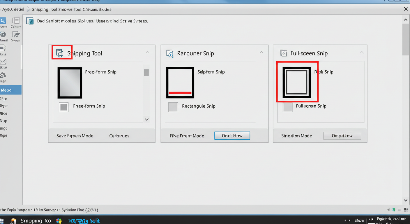Click the Syace arrow icon
Screen dimensions: 410x224
[x=16, y=34]
